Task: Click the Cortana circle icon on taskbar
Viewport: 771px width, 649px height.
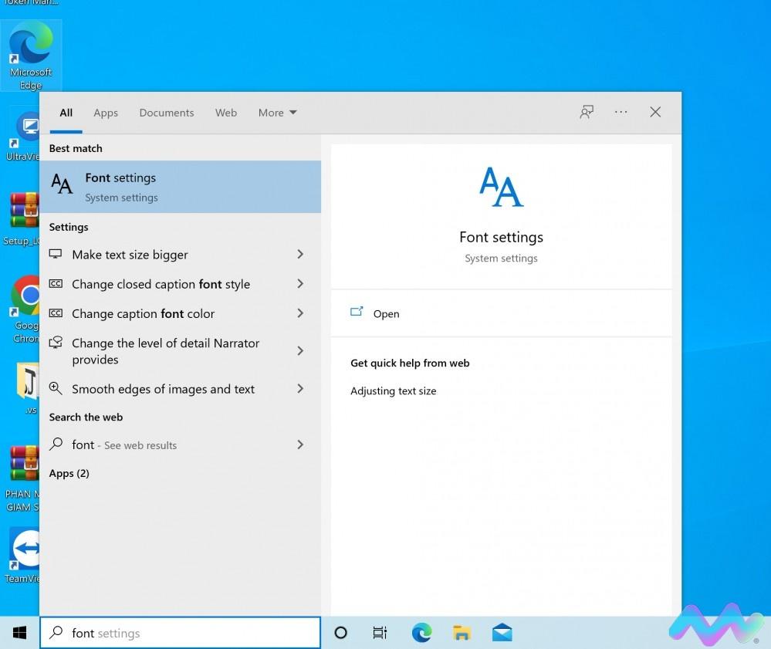Action: coord(340,633)
